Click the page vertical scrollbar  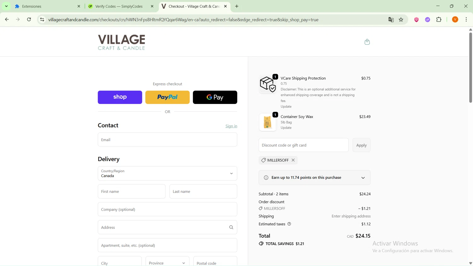[x=470, y=67]
